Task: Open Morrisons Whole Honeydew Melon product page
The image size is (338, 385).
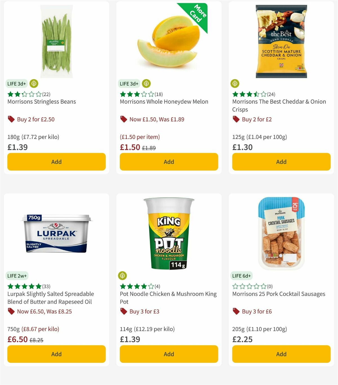Action: [164, 102]
